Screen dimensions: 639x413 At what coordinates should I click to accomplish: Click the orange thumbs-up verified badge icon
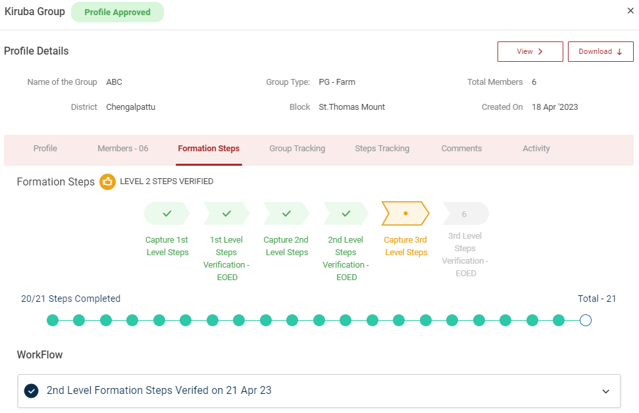107,182
